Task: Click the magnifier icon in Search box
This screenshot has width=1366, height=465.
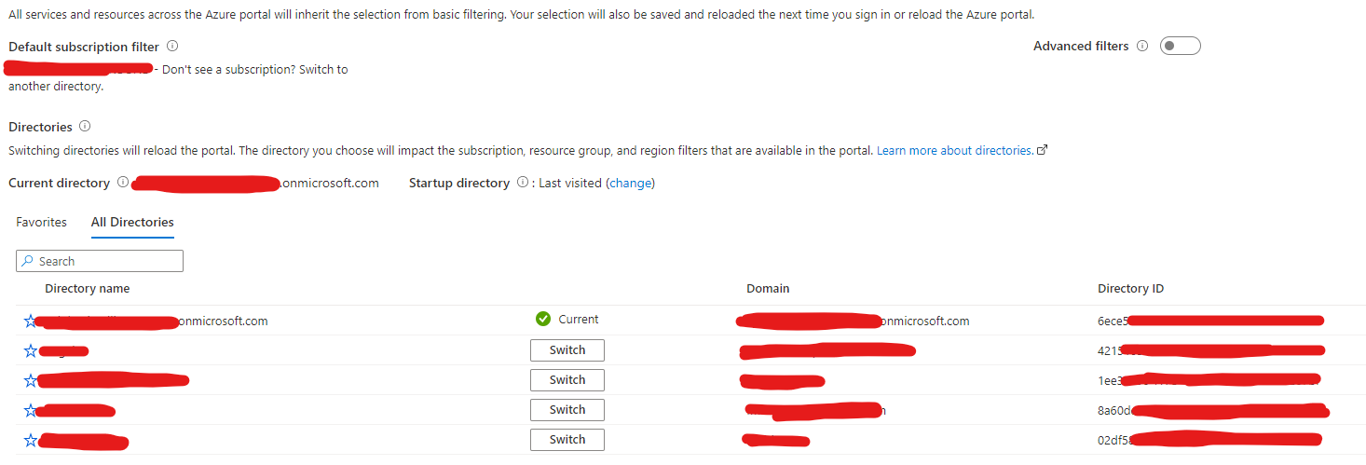Action: click(28, 261)
